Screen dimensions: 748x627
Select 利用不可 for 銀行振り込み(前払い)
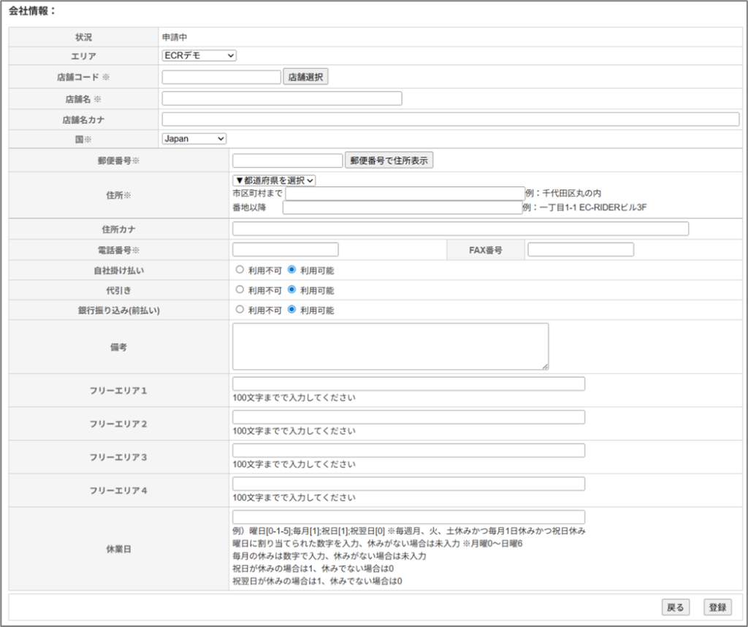tap(240, 310)
